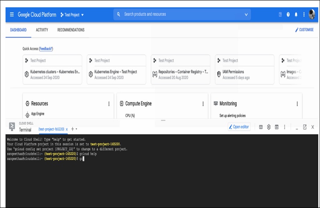Open Cloud Shell terminal settings gear
This screenshot has width=320, height=208.
tap(269, 127)
